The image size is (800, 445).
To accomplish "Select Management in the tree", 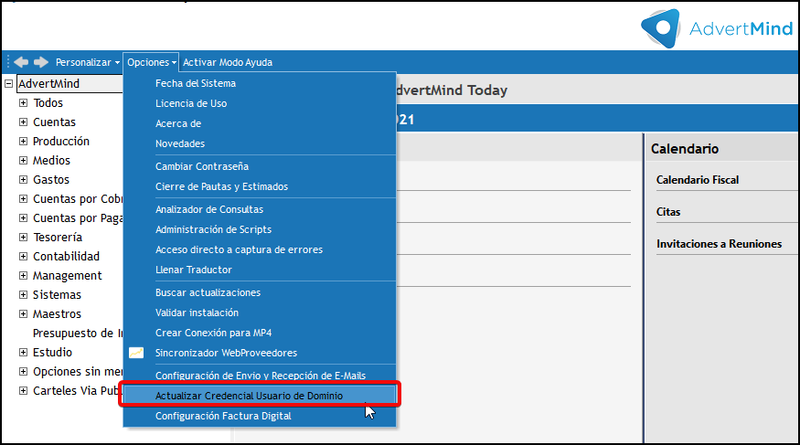I will point(68,276).
